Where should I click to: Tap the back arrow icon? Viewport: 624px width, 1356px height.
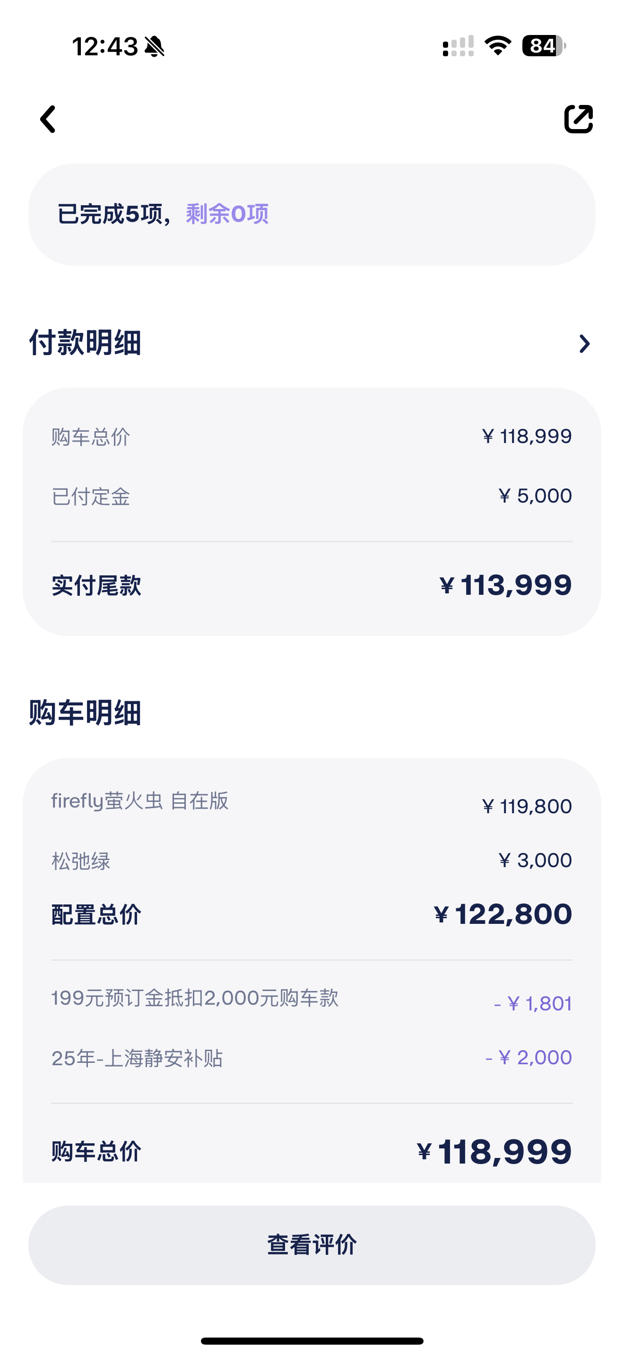click(48, 119)
